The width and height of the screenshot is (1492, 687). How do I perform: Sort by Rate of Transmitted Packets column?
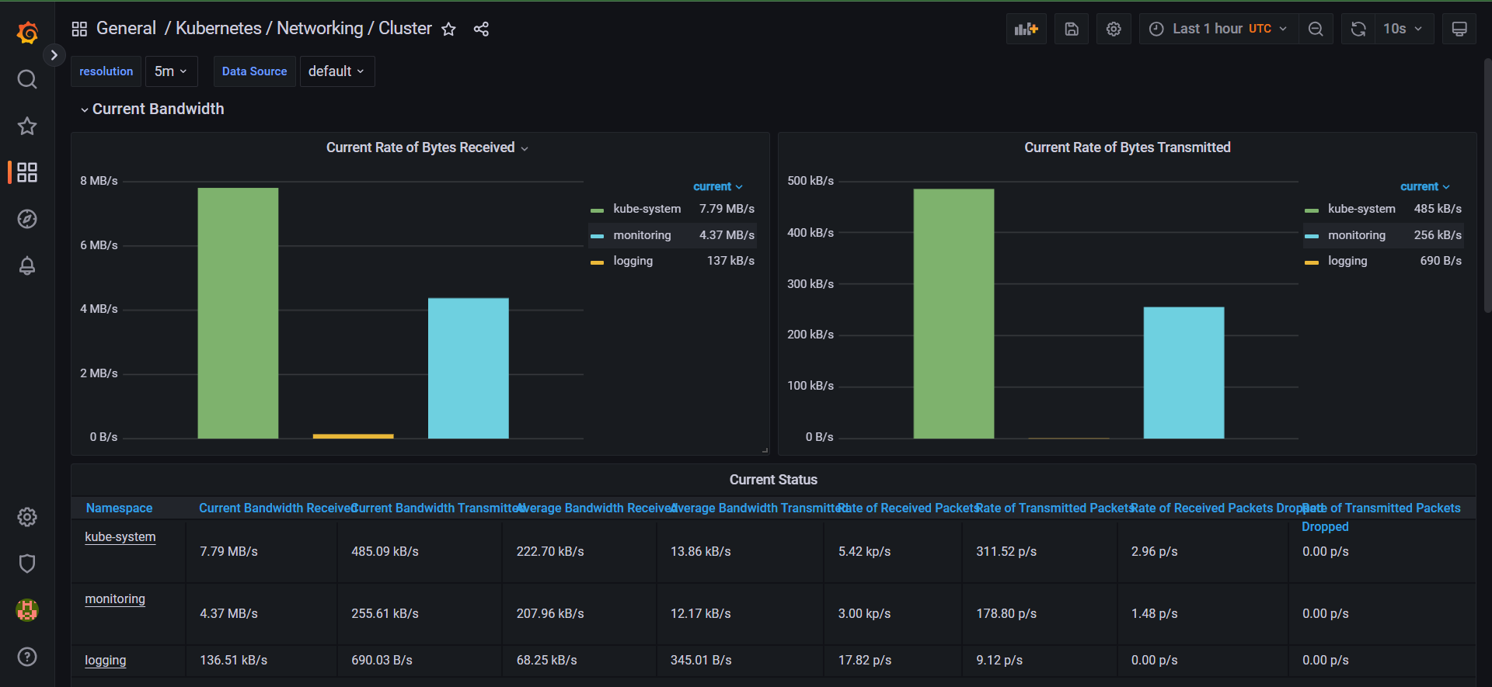point(1055,508)
